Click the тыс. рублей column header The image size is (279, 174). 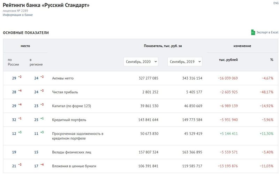228,60
